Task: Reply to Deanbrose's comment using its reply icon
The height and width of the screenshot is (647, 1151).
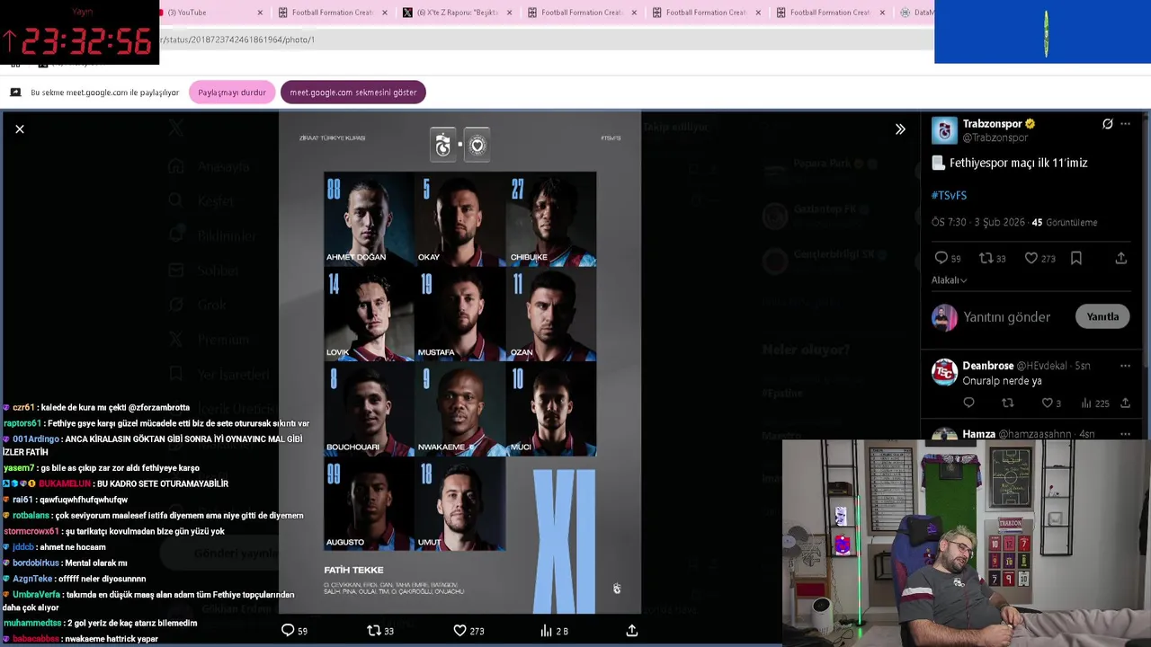Action: 968,403
